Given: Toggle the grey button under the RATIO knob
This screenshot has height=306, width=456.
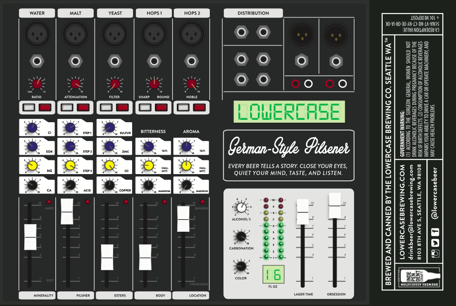Looking at the screenshot, I should point(29,108).
